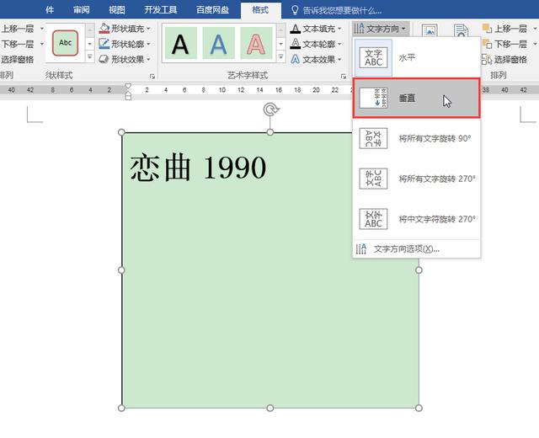Expand the 文本轮廓 dropdown arrow
This screenshot has height=438, width=539.
pos(339,44)
